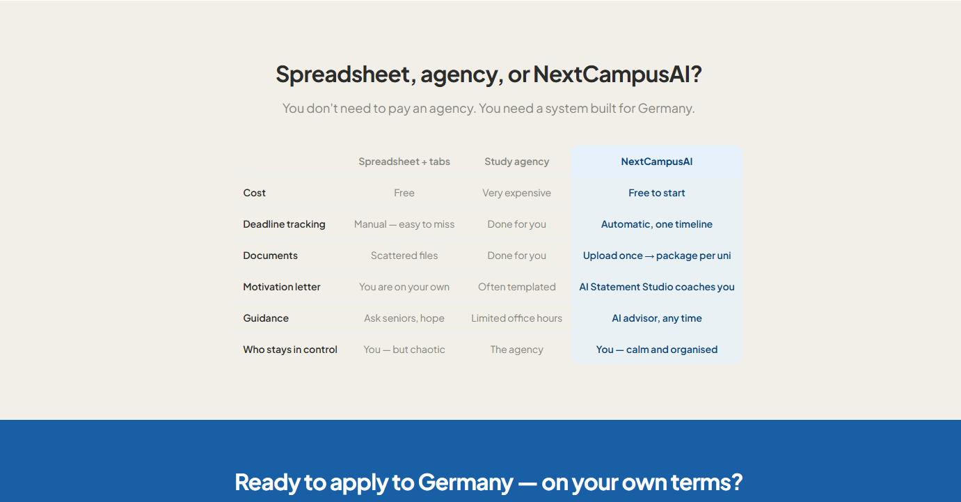Click the Who stays in control label
This screenshot has width=961, height=502.
point(290,350)
